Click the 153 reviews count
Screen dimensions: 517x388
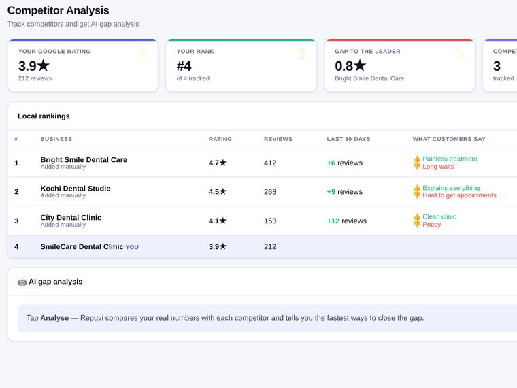[270, 221]
